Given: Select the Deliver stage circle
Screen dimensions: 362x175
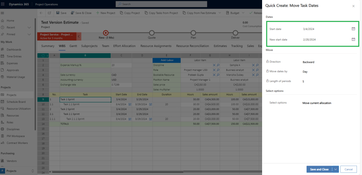Looking at the screenshot, I should [x=235, y=33].
